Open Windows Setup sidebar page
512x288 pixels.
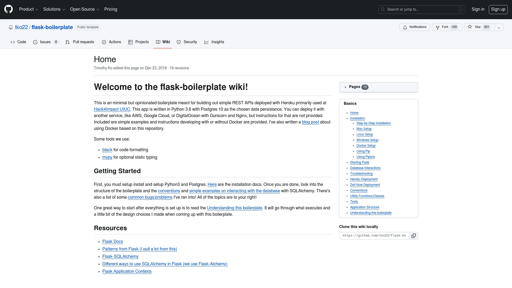[x=367, y=140]
